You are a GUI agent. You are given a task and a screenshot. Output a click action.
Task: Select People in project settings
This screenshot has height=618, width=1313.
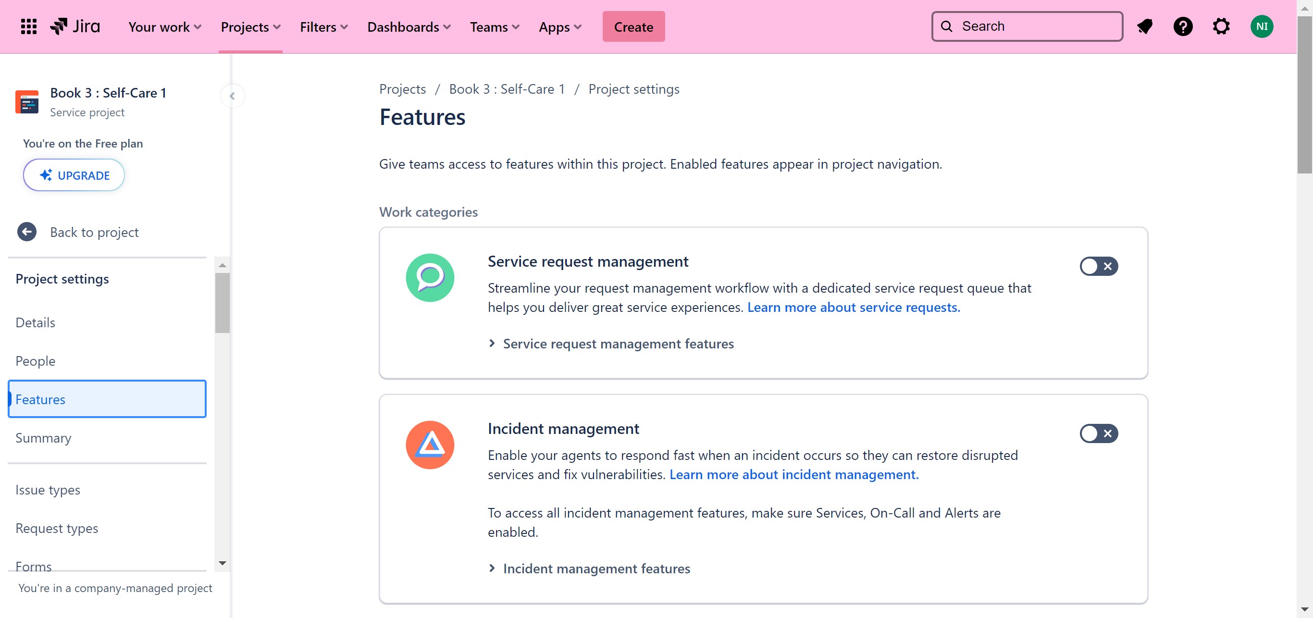tap(36, 361)
